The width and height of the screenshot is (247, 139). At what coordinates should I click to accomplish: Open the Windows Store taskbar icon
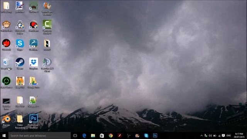(102, 136)
